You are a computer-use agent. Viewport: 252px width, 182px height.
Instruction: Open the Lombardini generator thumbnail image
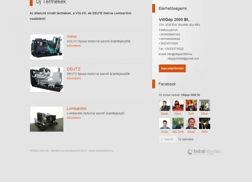46,119
